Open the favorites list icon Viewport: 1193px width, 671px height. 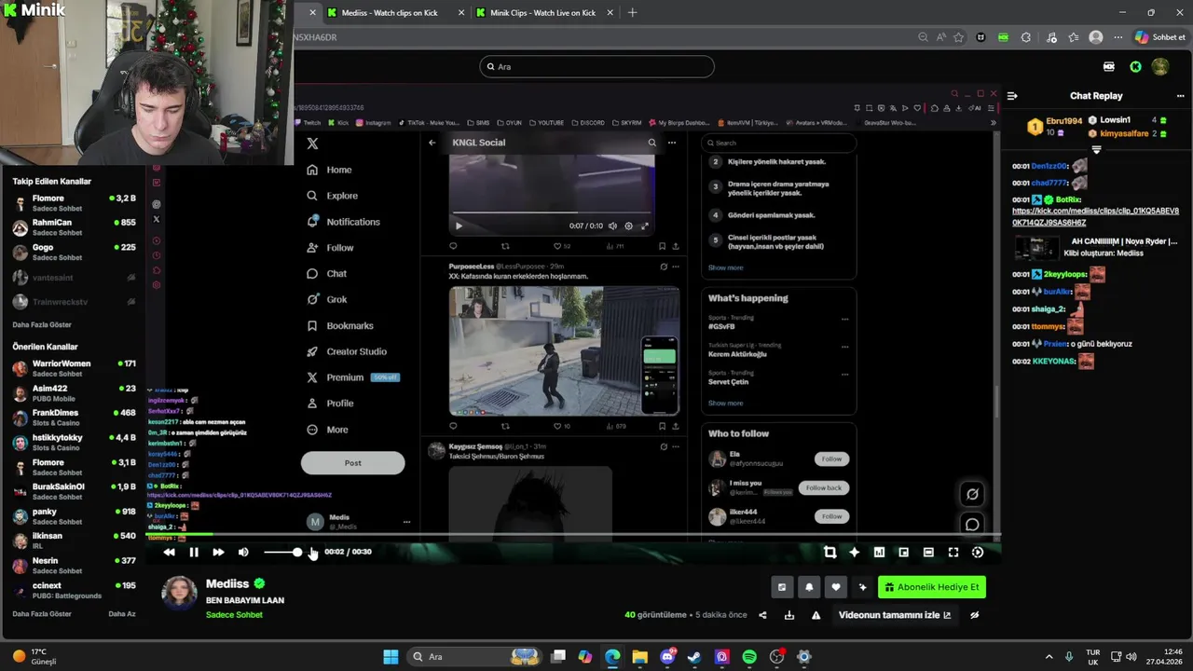pyautogui.click(x=1074, y=37)
